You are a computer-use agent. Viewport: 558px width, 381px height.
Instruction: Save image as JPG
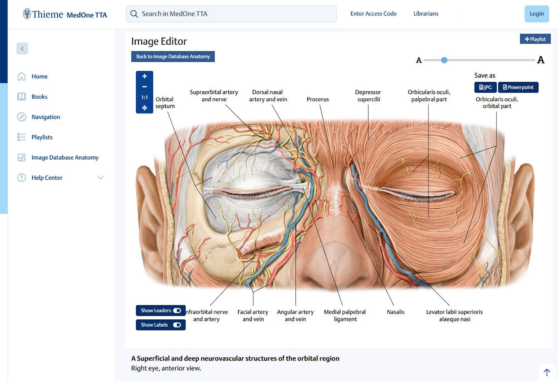coord(485,87)
